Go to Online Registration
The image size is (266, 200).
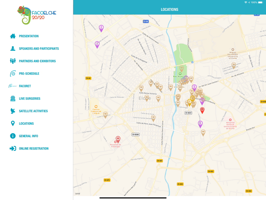coord(34,149)
